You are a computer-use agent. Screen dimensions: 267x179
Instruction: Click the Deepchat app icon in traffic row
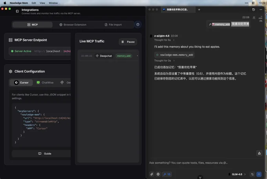pyautogui.click(x=97, y=56)
